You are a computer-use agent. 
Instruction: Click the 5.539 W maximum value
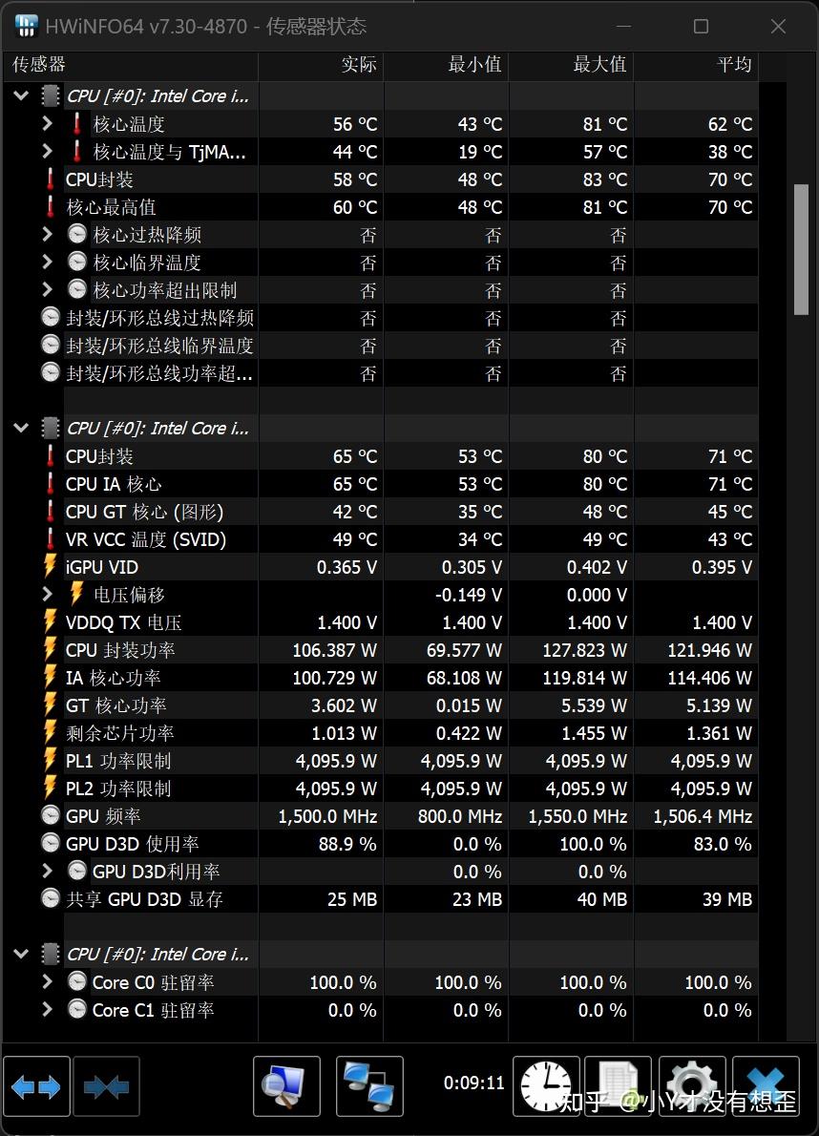(x=594, y=705)
